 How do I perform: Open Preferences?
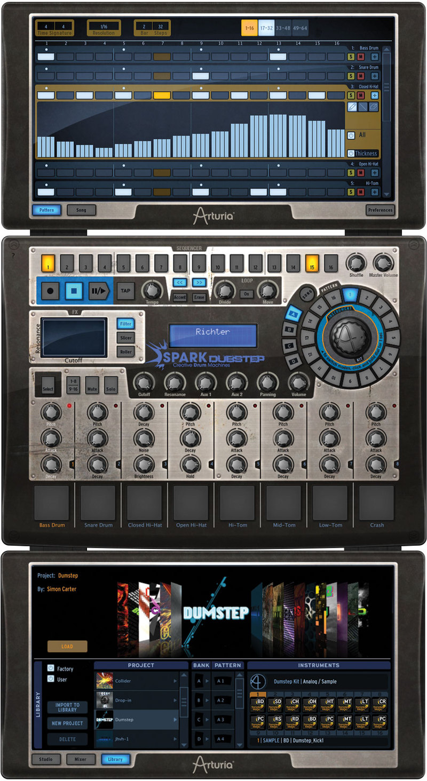(x=381, y=210)
